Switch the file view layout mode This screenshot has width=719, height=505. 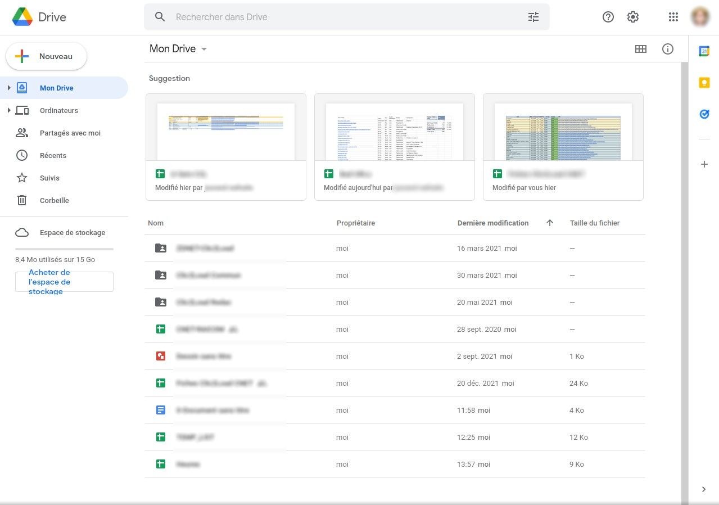(641, 49)
